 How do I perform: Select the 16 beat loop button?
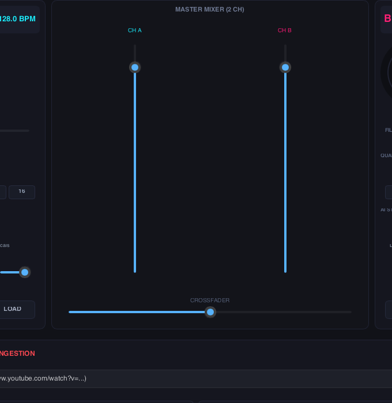[22, 192]
